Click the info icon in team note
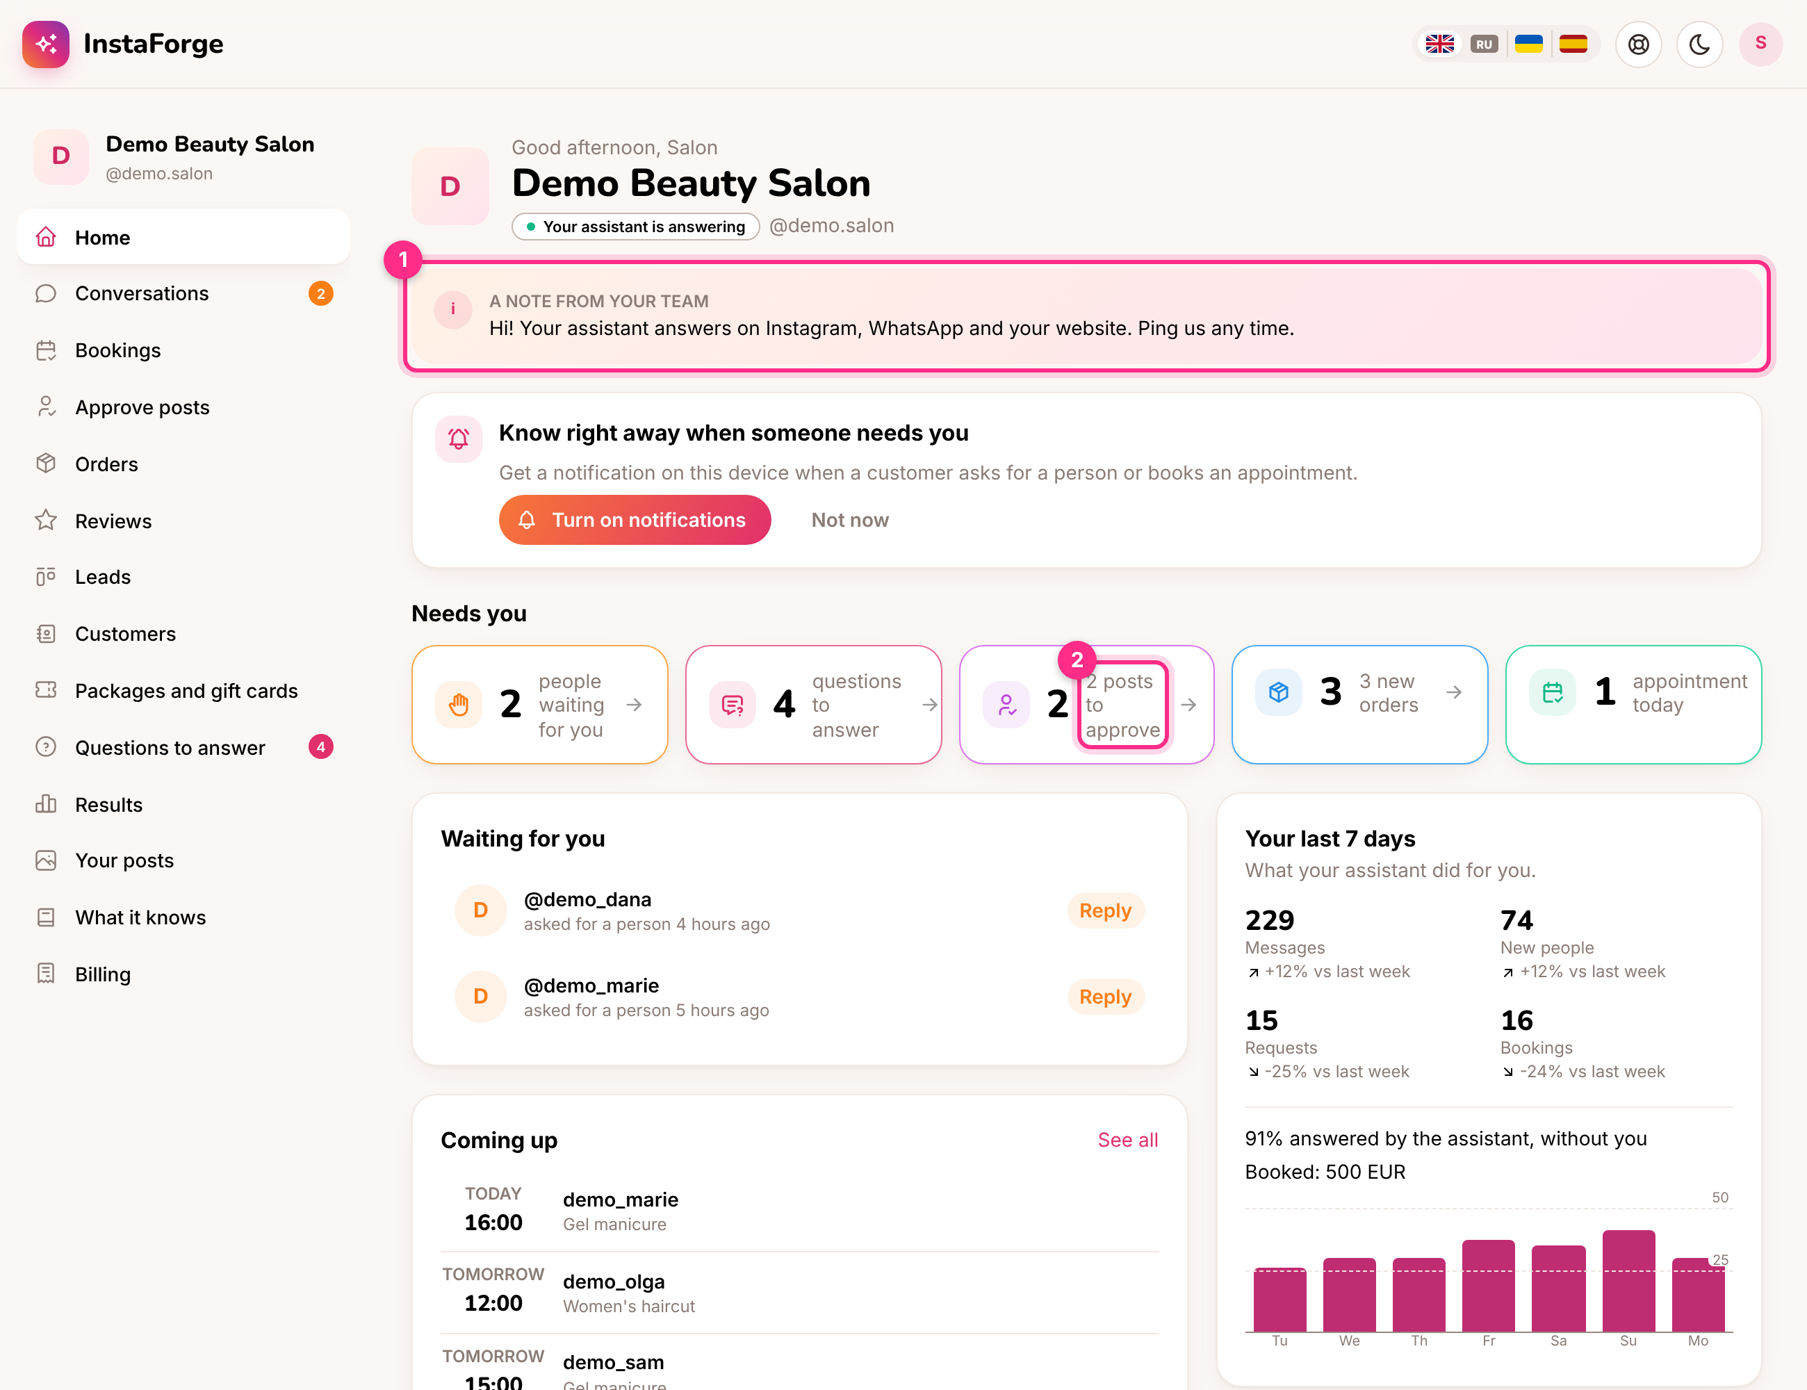The width and height of the screenshot is (1807, 1390). pyautogui.click(x=452, y=309)
